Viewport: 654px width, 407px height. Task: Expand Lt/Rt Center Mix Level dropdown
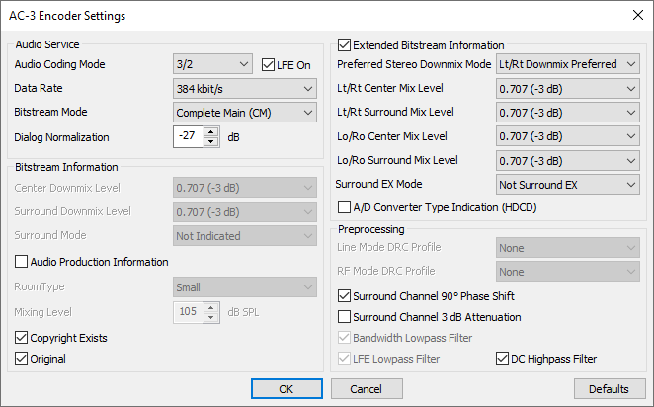(x=568, y=88)
